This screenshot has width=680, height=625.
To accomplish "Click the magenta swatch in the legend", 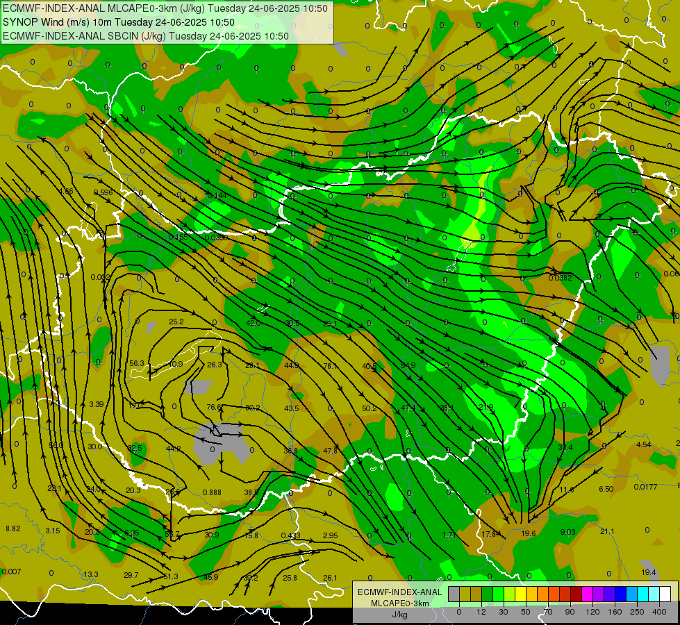I will pos(587,594).
